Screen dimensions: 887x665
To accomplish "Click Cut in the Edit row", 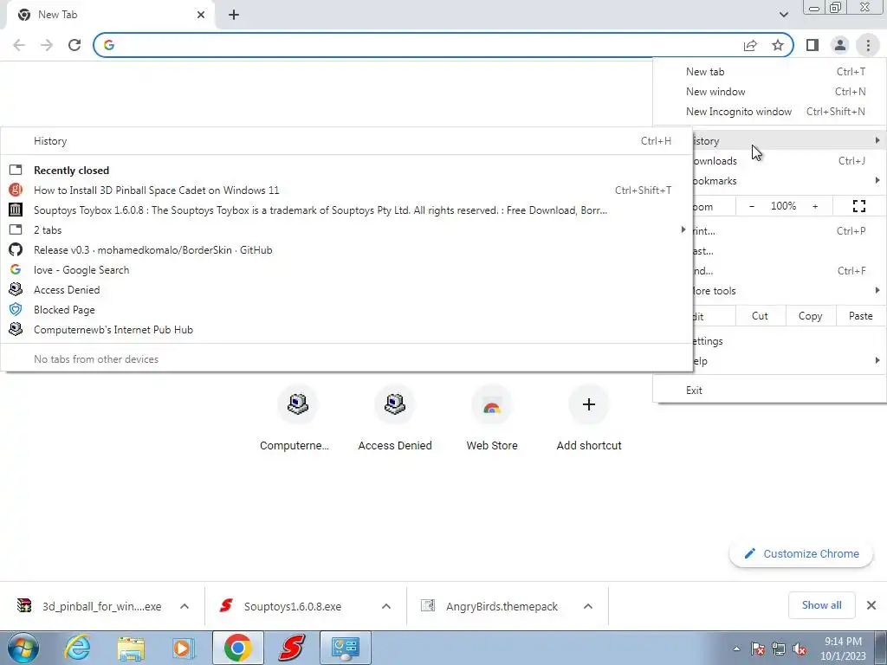I will (x=761, y=316).
